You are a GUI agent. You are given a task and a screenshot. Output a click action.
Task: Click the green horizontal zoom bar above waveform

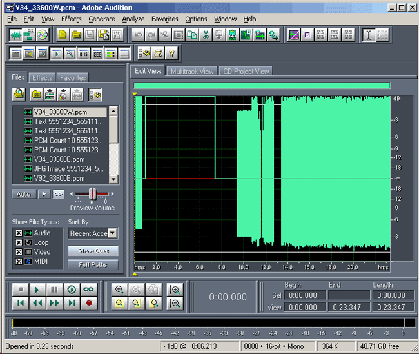pyautogui.click(x=262, y=86)
